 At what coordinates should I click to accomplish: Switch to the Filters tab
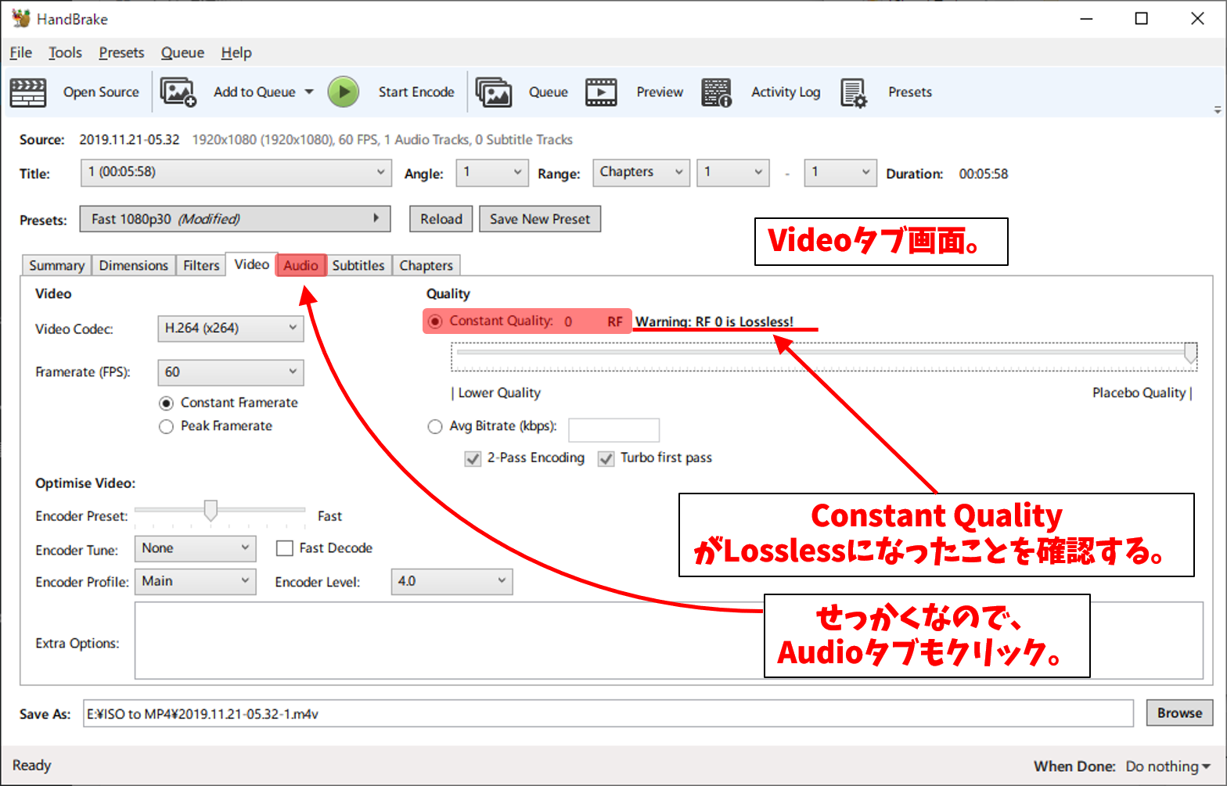click(201, 265)
